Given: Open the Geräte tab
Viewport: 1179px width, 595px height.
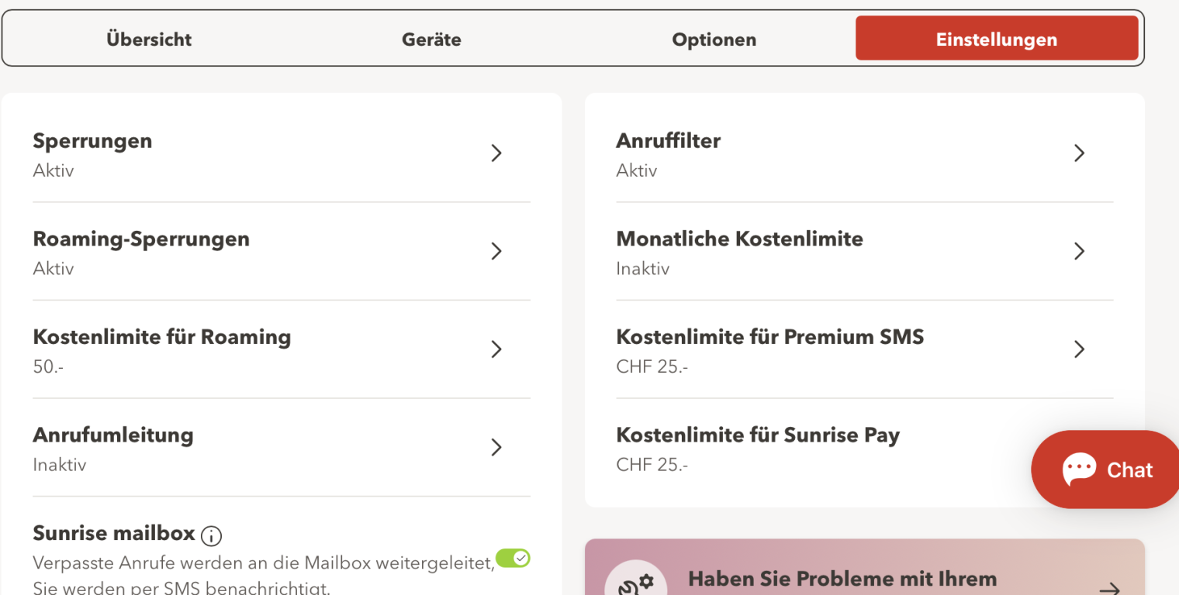Looking at the screenshot, I should click(431, 40).
